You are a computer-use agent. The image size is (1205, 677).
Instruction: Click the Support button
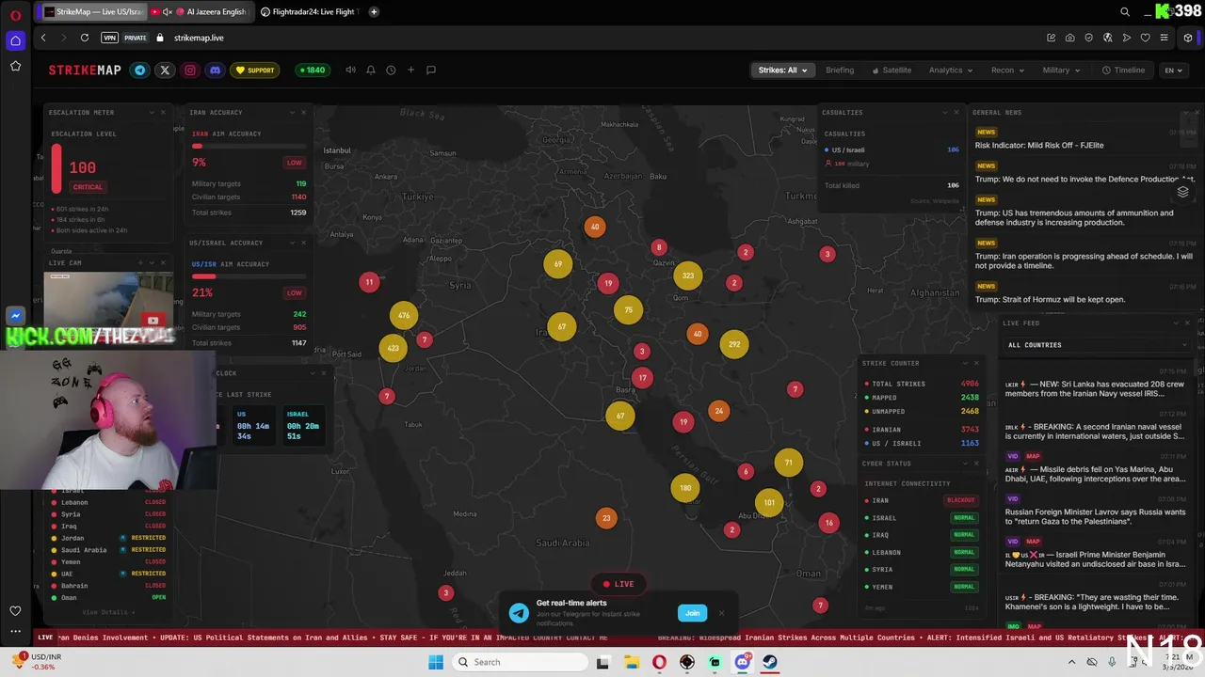[255, 70]
